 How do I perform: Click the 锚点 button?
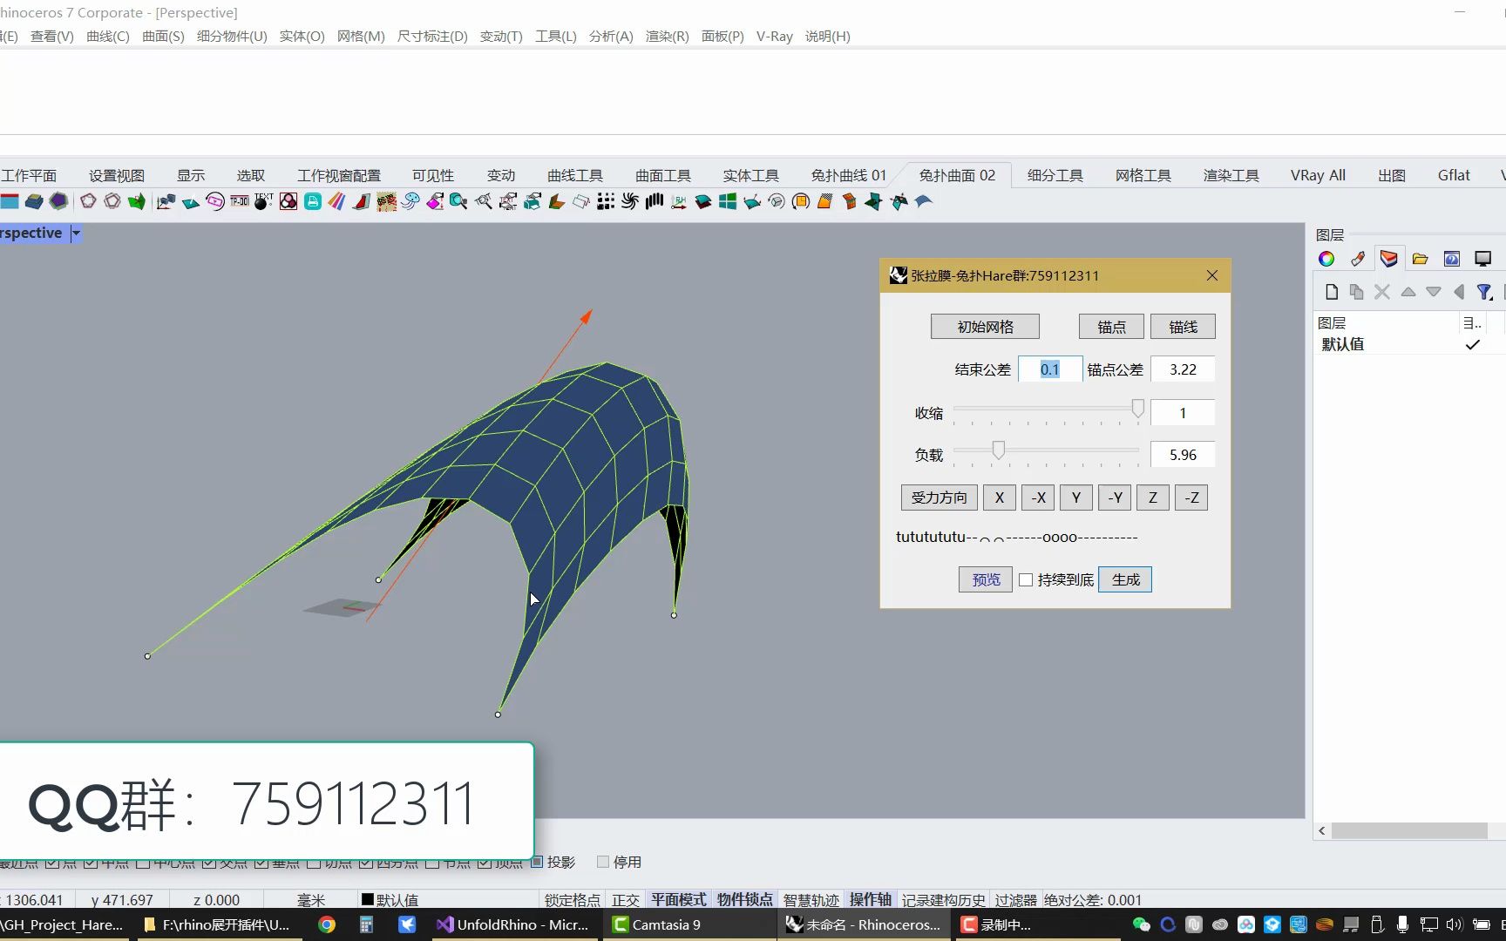1111,327
